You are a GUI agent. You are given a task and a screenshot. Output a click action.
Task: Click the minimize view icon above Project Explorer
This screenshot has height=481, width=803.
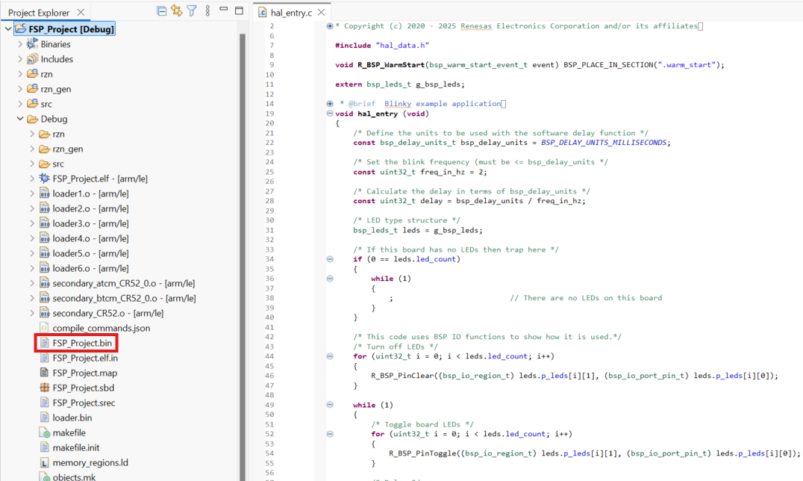click(x=224, y=10)
